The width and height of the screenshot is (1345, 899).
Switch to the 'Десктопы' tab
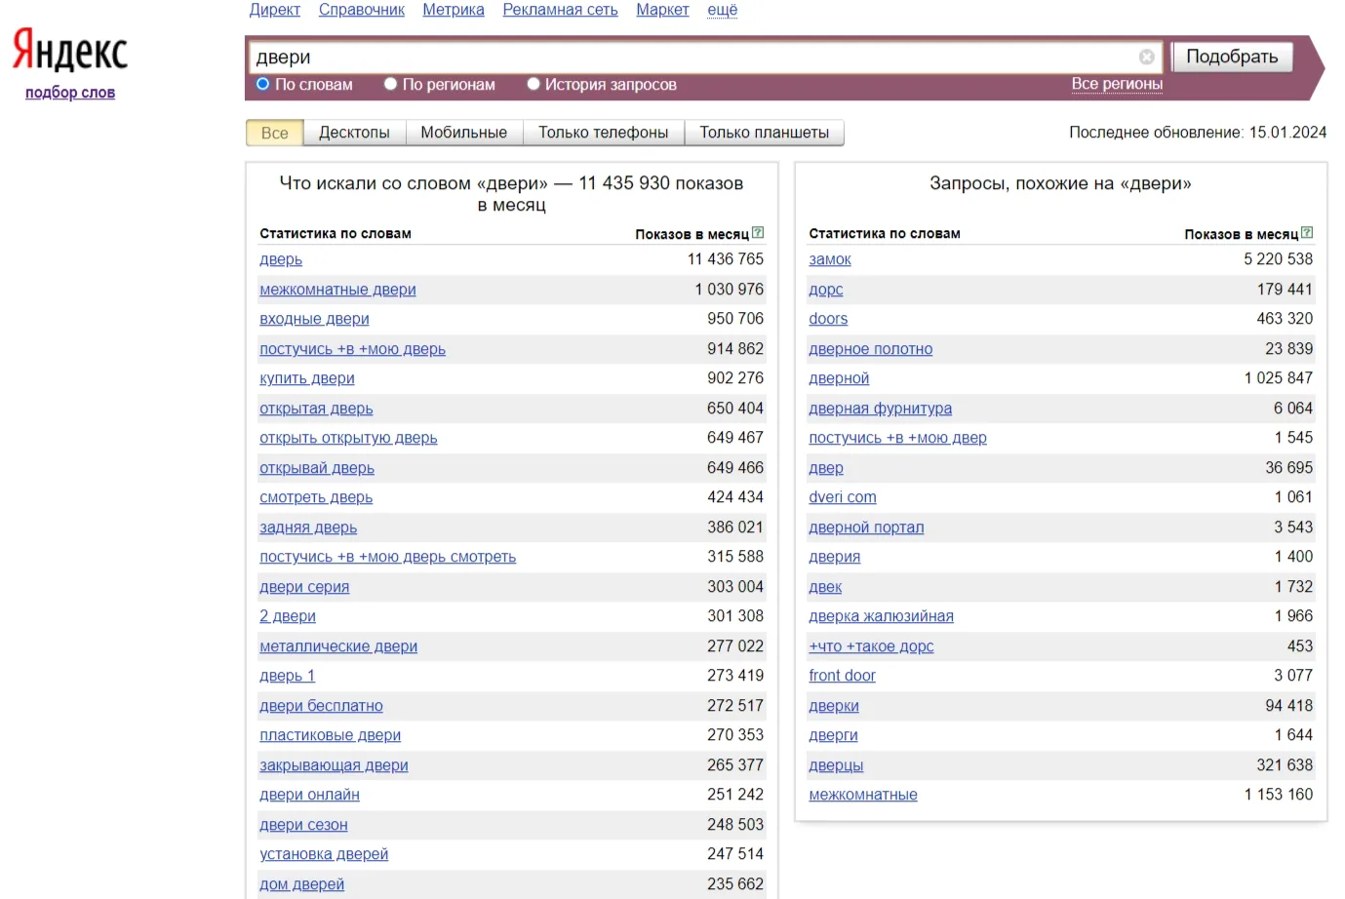tap(354, 133)
